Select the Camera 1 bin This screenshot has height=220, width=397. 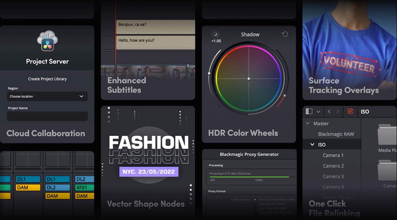tap(333, 155)
